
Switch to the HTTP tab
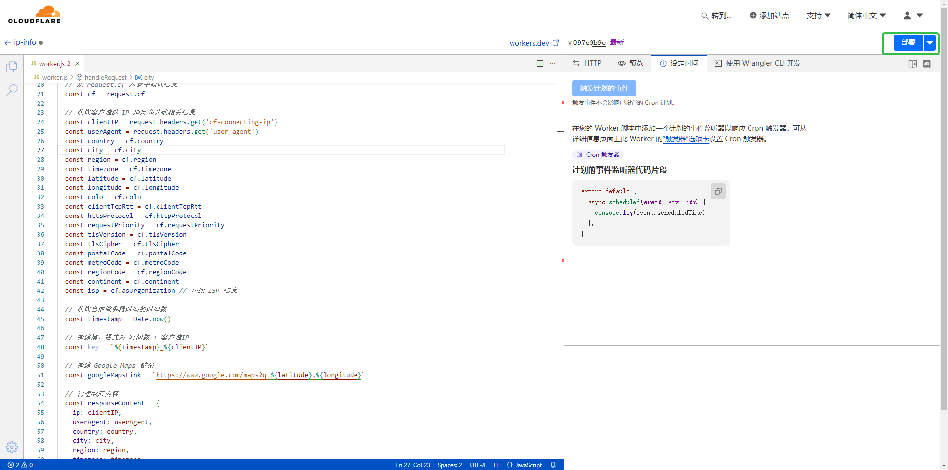pyautogui.click(x=587, y=63)
